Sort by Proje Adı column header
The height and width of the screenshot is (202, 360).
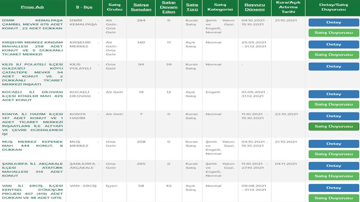click(32, 7)
